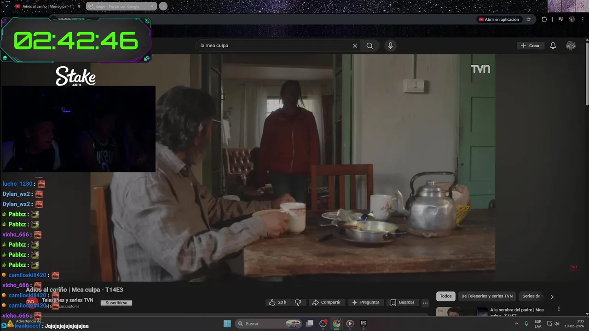Click the Windows taskbar Buscar search box
589x331 pixels.
pos(269,324)
